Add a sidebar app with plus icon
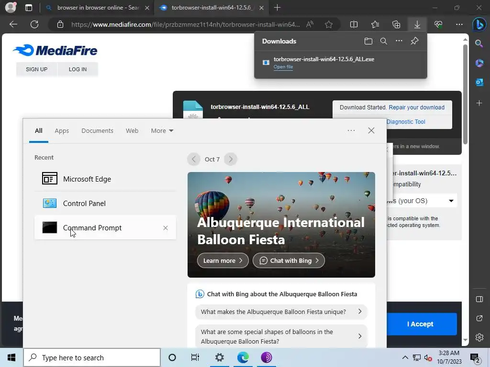The width and height of the screenshot is (490, 367). pyautogui.click(x=479, y=103)
